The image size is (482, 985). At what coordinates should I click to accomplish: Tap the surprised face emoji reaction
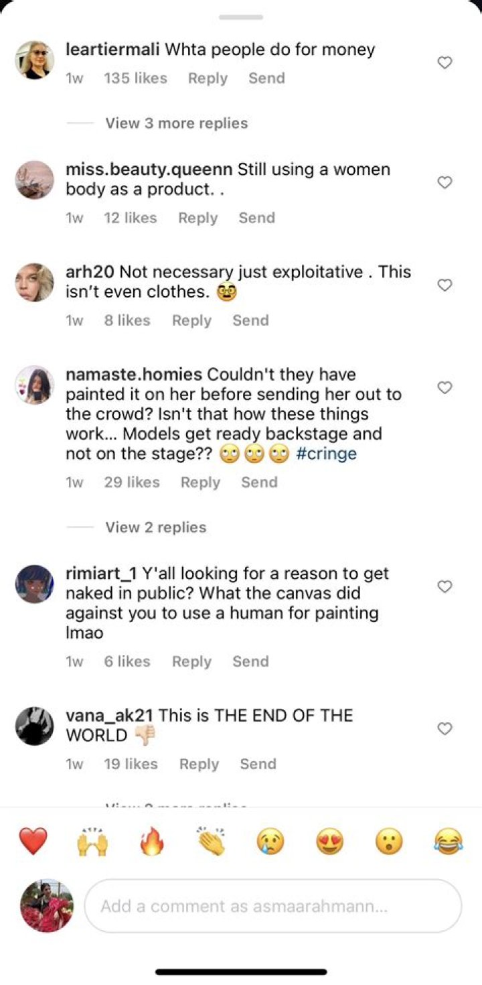(389, 841)
